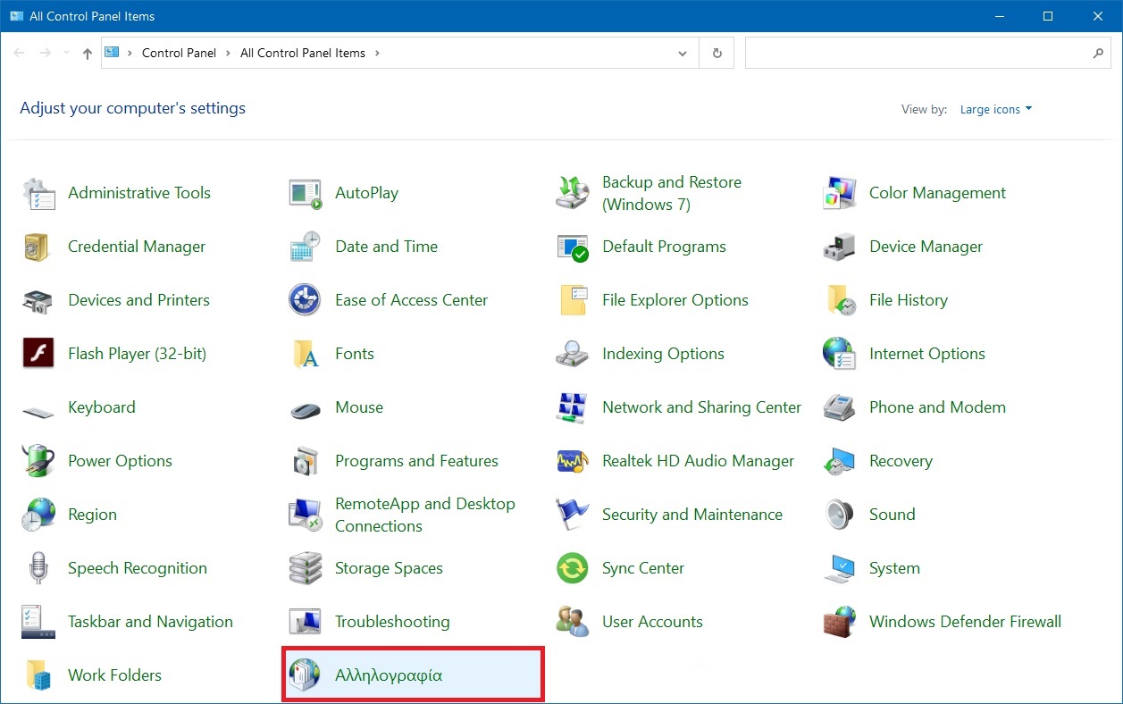
Task: Open the Power Options icon
Action: (38, 461)
